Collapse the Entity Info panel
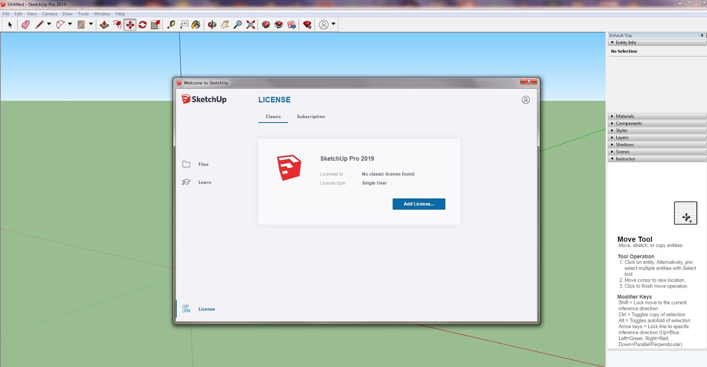Screen dimensions: 707x367 [657, 43]
